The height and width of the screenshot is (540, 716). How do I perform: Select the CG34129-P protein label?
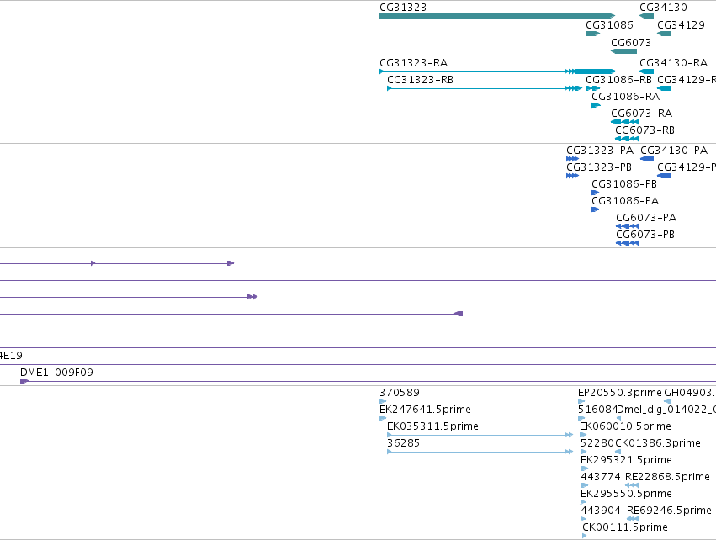coord(687,167)
